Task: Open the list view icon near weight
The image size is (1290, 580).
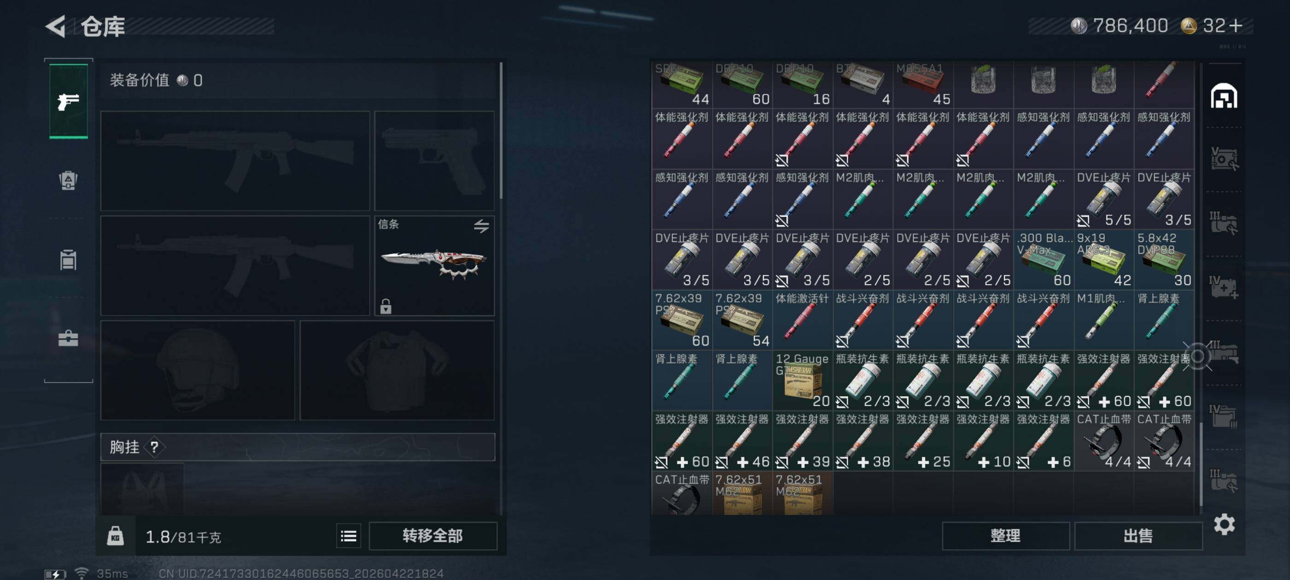Action: pyautogui.click(x=349, y=536)
